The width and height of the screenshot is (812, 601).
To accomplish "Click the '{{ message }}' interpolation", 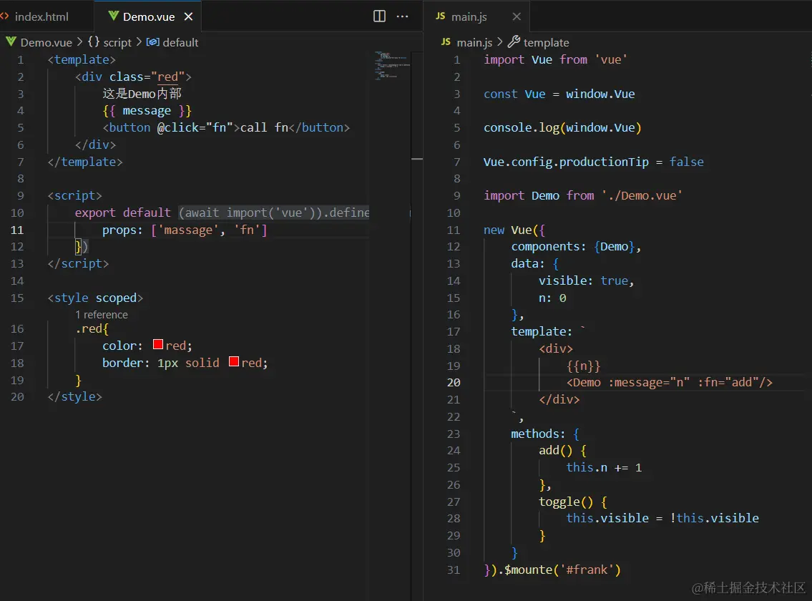I will point(147,111).
